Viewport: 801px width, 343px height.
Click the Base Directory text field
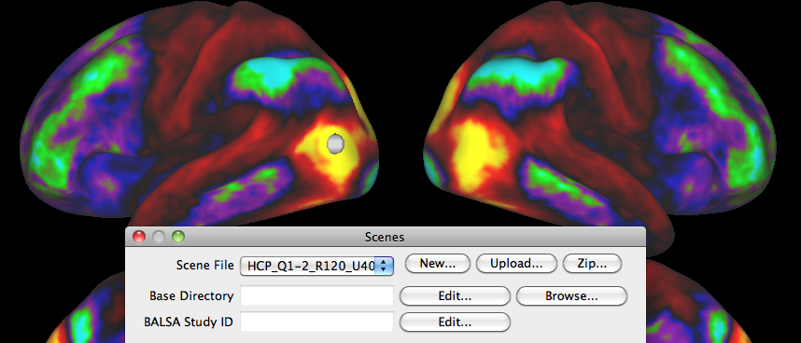pyautogui.click(x=316, y=295)
